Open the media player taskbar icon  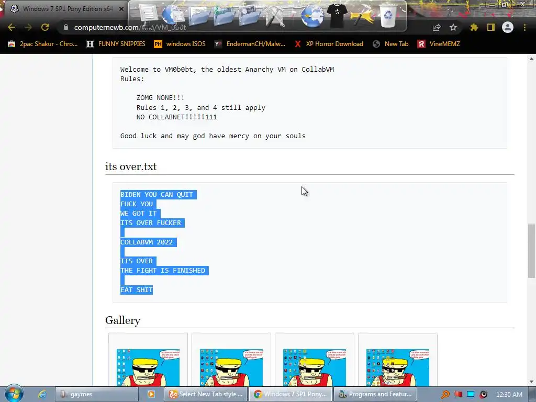[x=151, y=394]
